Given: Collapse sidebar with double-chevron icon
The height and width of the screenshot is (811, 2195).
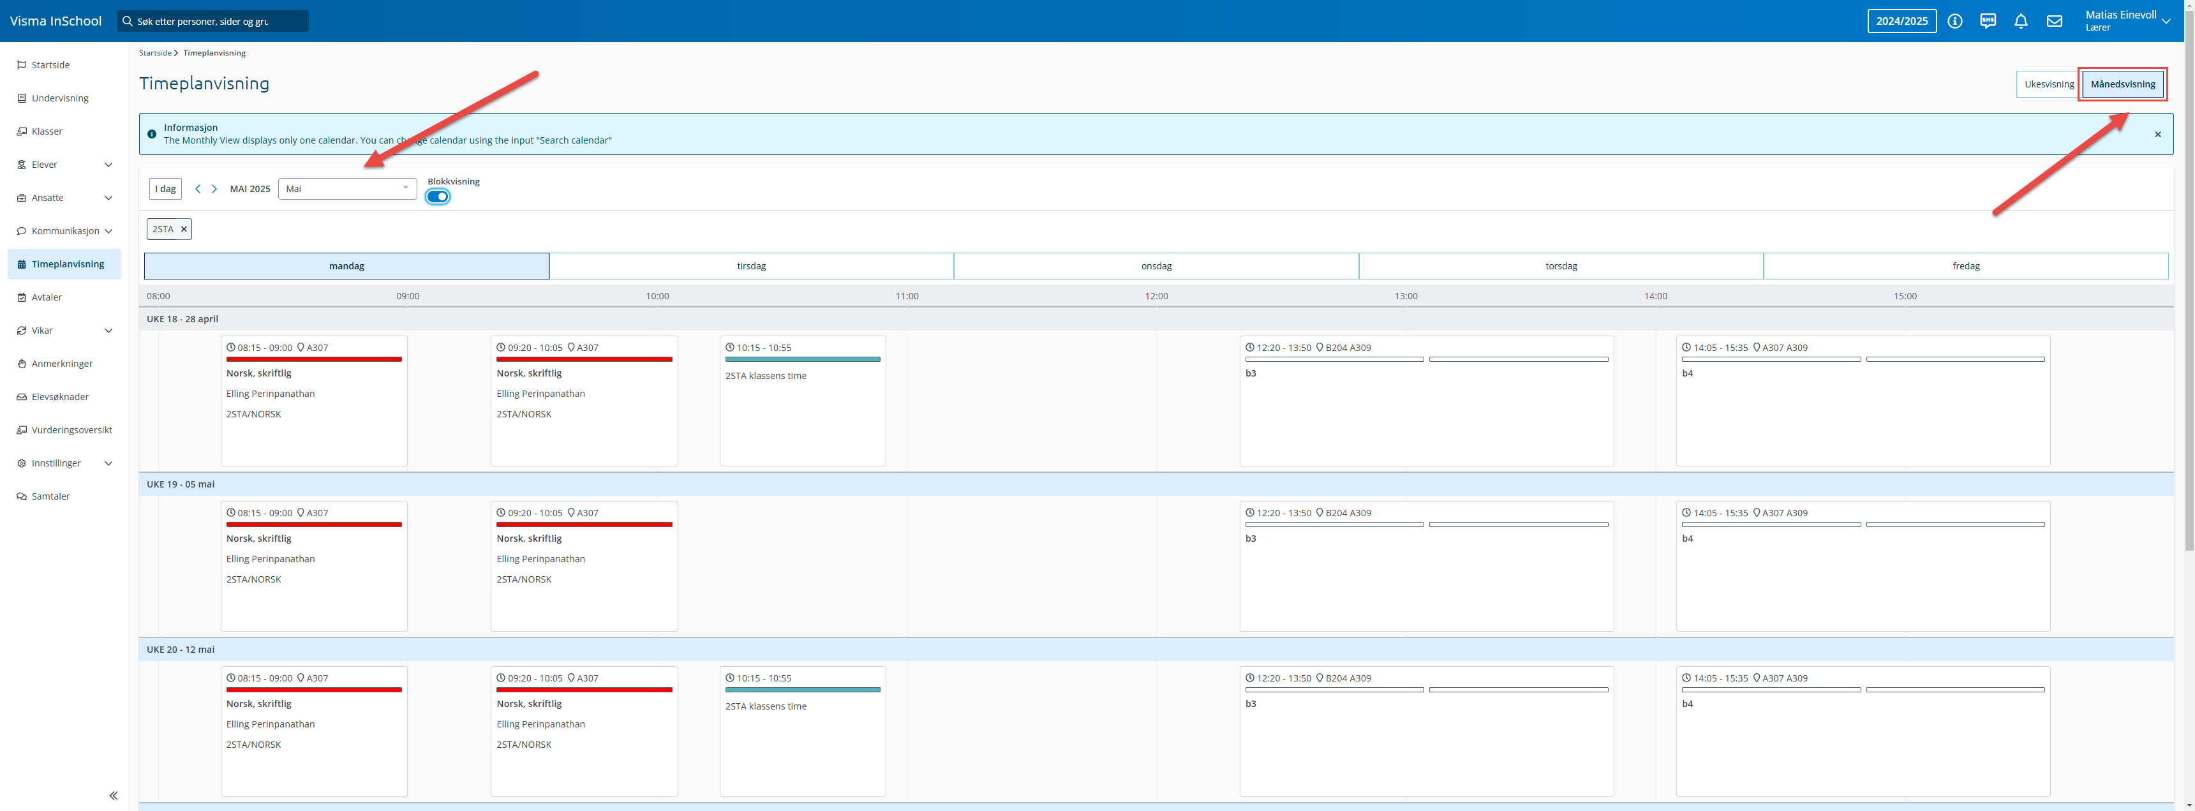Looking at the screenshot, I should [114, 796].
